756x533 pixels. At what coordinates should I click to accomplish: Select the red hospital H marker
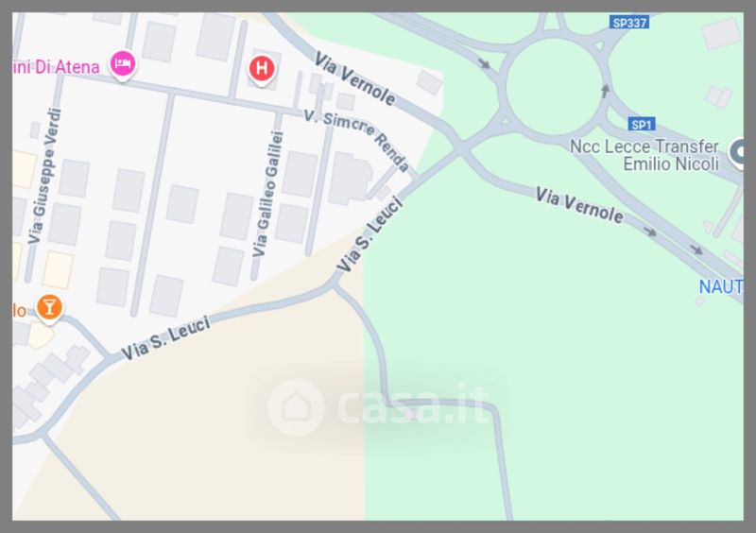[262, 69]
